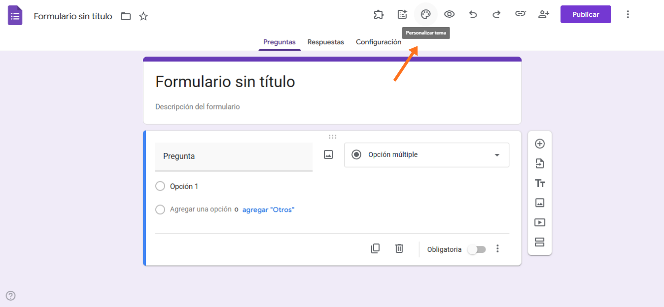Add title and text with the Tt icon
Screen dimensions: 664x307
(x=540, y=183)
